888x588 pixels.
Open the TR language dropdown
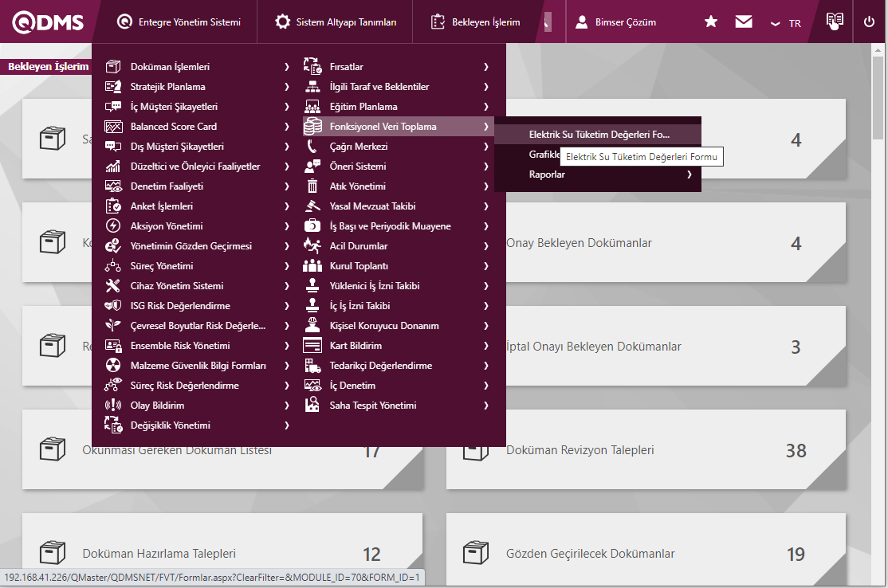(x=786, y=23)
